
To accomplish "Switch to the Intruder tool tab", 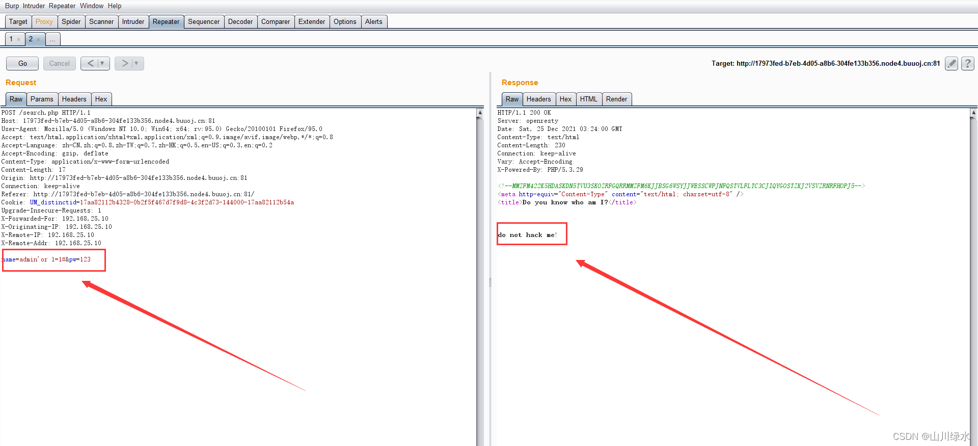I will point(133,21).
